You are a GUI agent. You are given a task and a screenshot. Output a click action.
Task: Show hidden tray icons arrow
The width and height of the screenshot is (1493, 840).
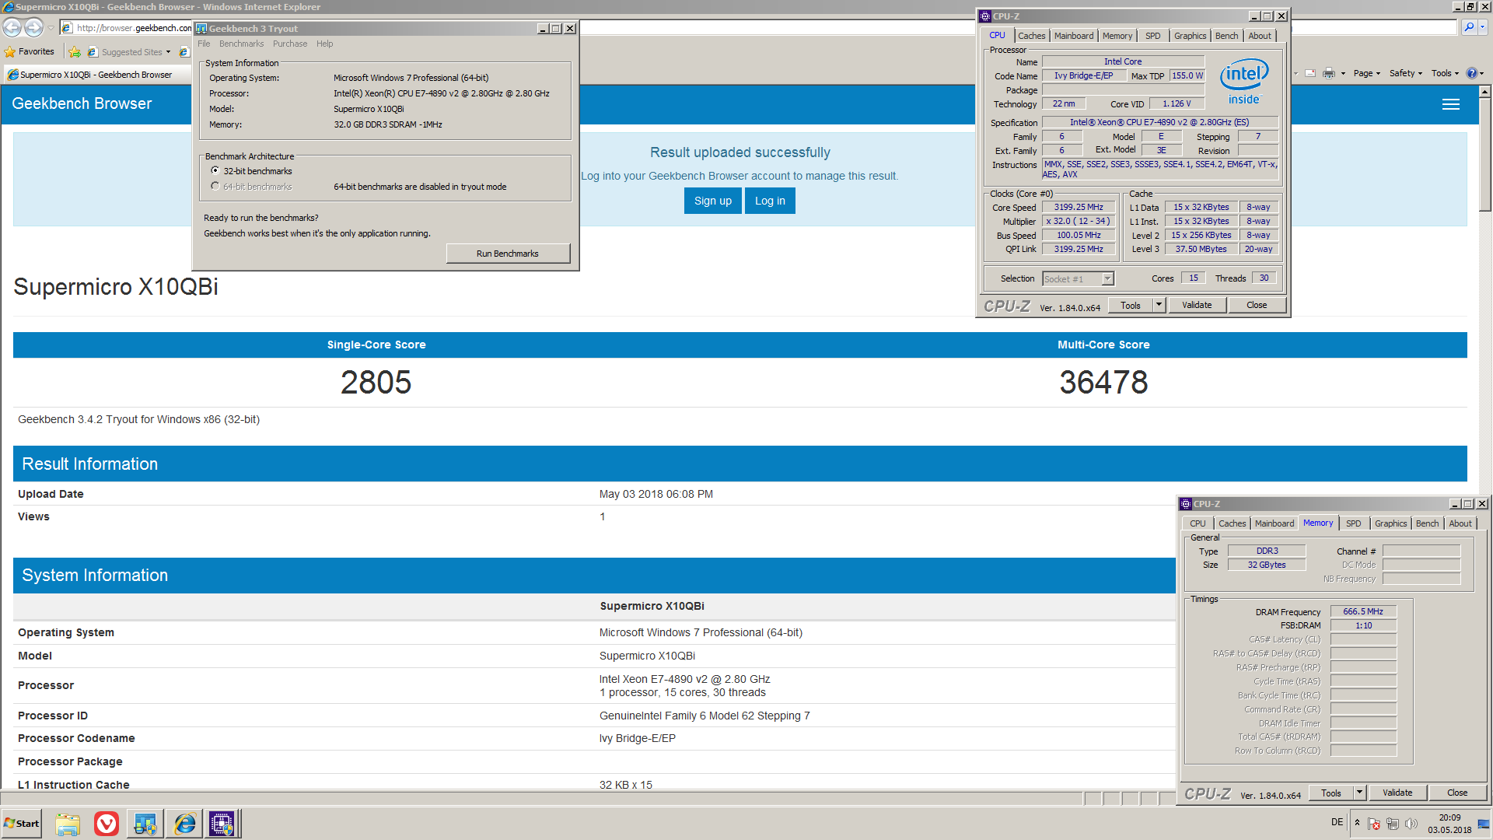(1357, 823)
